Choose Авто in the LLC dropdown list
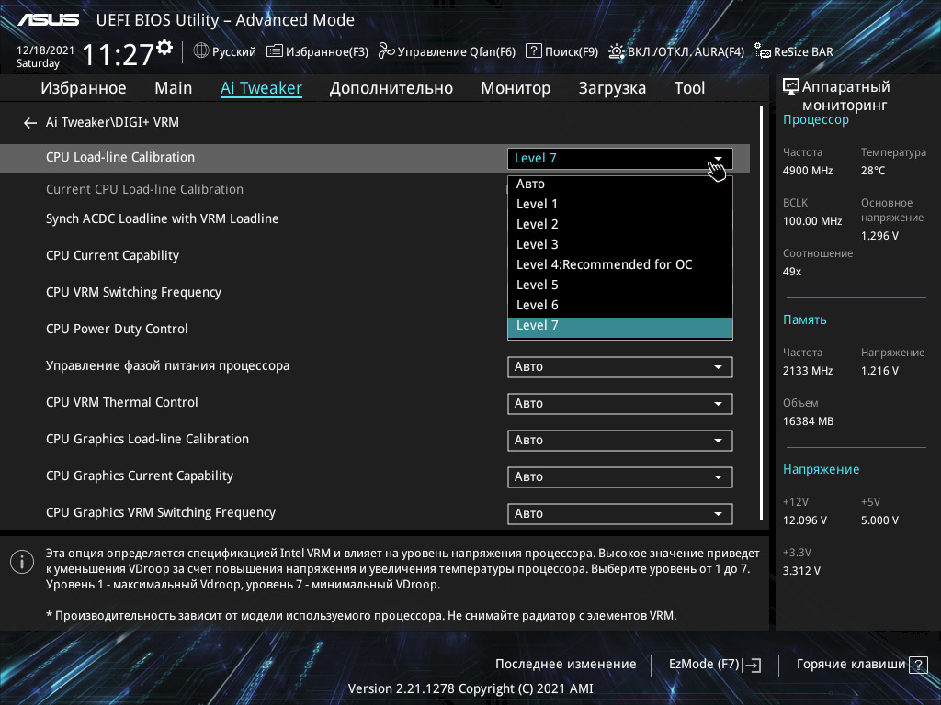Viewport: 941px width, 705px height. [x=620, y=184]
